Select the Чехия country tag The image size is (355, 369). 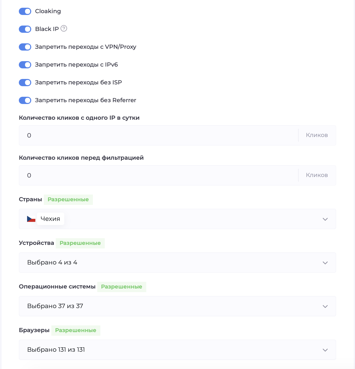pos(50,219)
